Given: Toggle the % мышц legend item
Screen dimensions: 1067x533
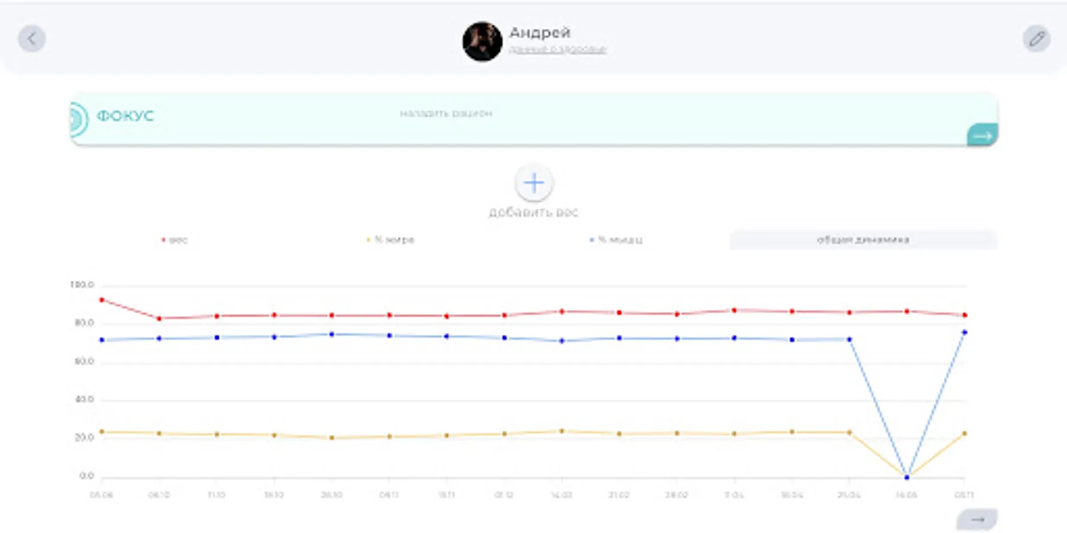Looking at the screenshot, I should click(616, 240).
